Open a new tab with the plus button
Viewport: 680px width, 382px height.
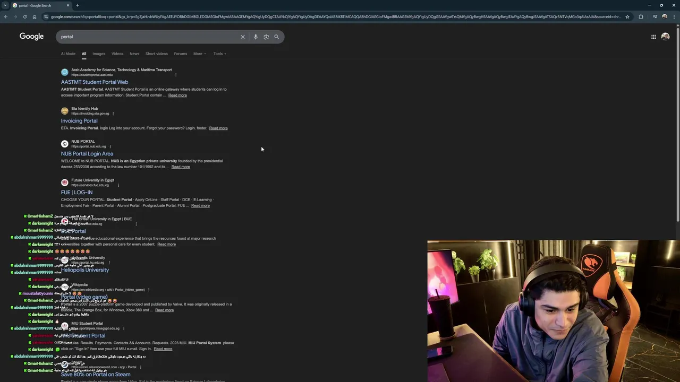(77, 5)
